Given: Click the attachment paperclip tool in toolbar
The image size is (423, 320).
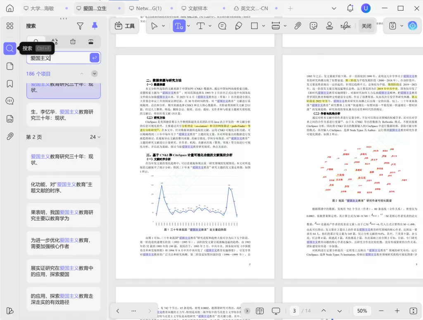Looking at the screenshot, I should tap(297, 26).
